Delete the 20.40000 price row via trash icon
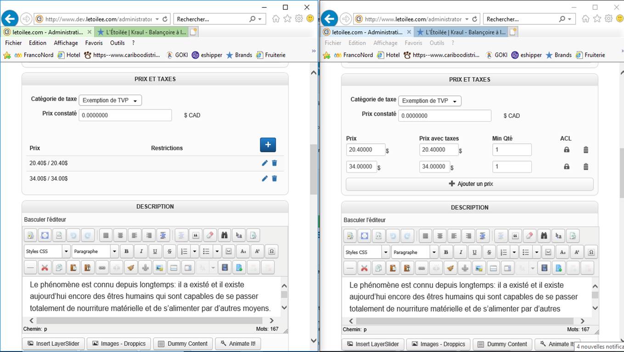624x352 pixels. 586,150
